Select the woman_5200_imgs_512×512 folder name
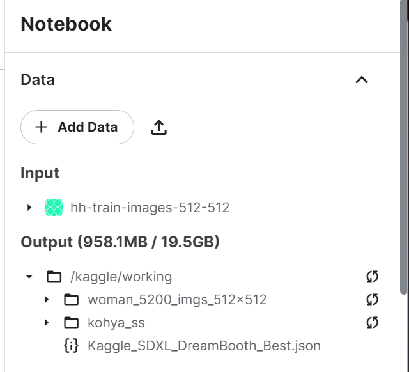This screenshot has width=409, height=372. point(177,300)
